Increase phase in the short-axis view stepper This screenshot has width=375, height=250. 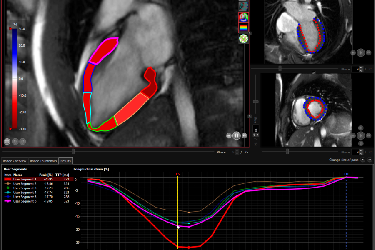tap(361, 150)
